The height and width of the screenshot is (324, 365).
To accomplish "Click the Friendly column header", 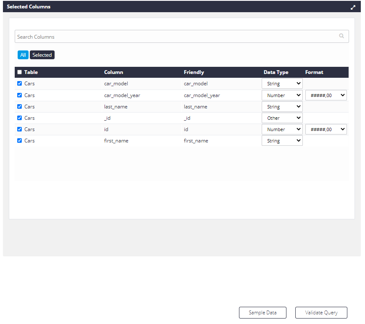I will 194,72.
